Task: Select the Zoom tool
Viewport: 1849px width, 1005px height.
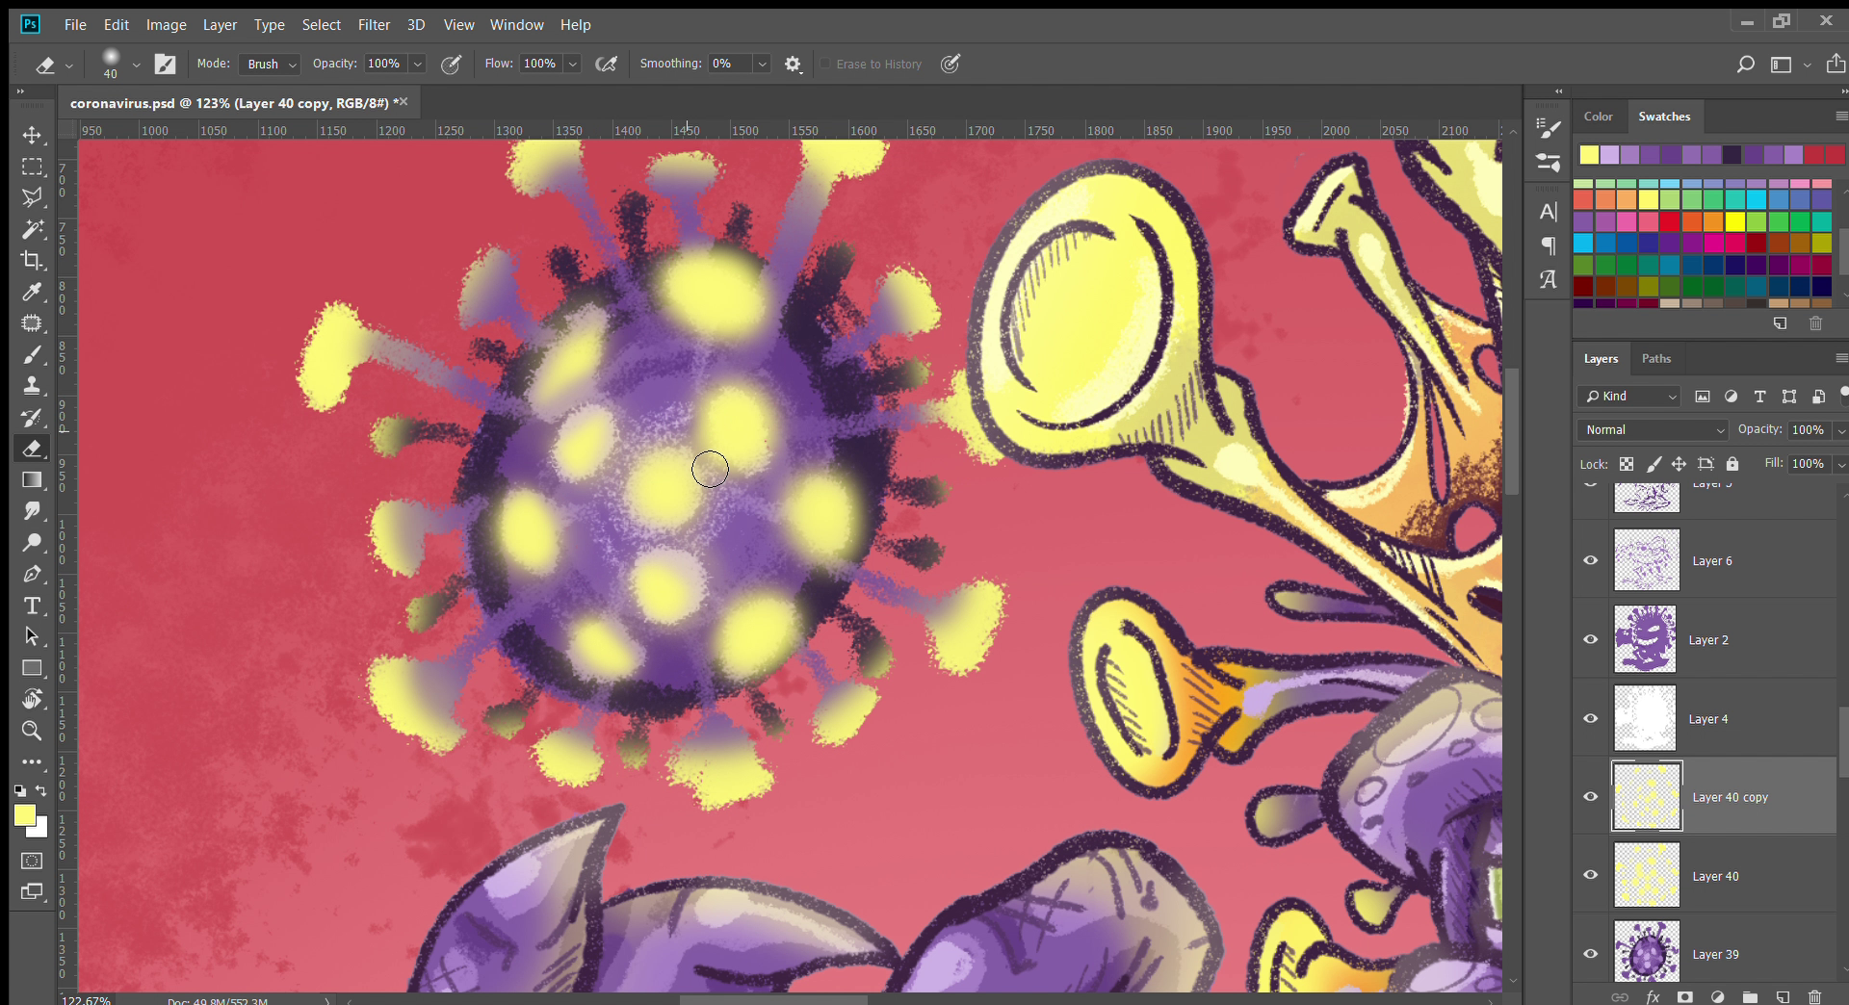Action: coord(32,731)
